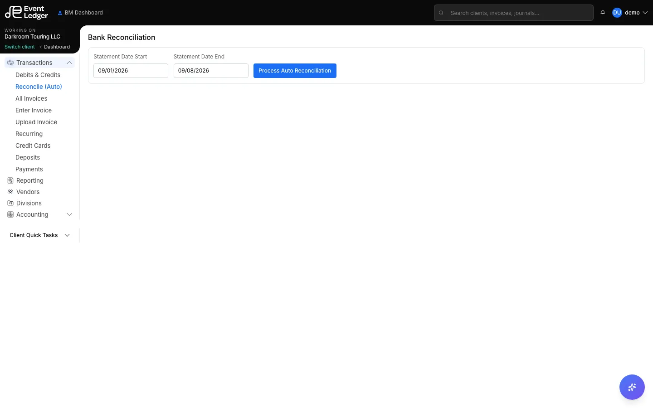653x408 pixels.
Task: Open the demo user dropdown arrow
Action: click(645, 13)
